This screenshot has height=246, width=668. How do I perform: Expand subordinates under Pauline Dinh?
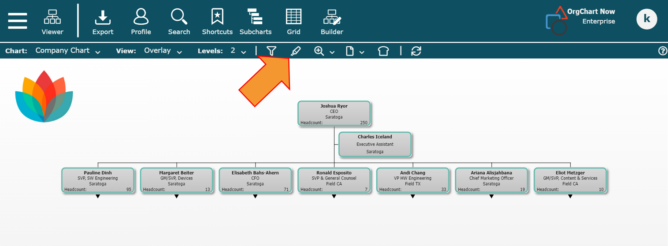98,197
